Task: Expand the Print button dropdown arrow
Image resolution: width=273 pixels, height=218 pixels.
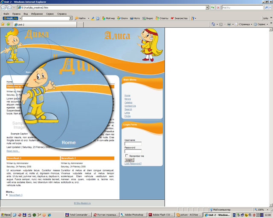Action: coord(233,24)
